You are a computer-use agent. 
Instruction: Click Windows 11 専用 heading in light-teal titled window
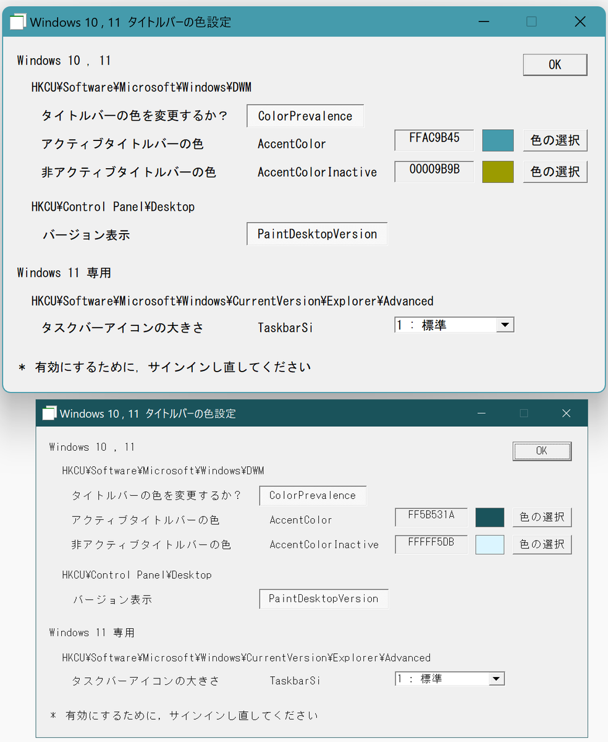(64, 273)
